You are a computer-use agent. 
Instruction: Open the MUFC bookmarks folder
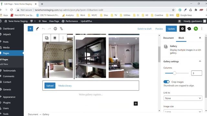click(x=93, y=15)
